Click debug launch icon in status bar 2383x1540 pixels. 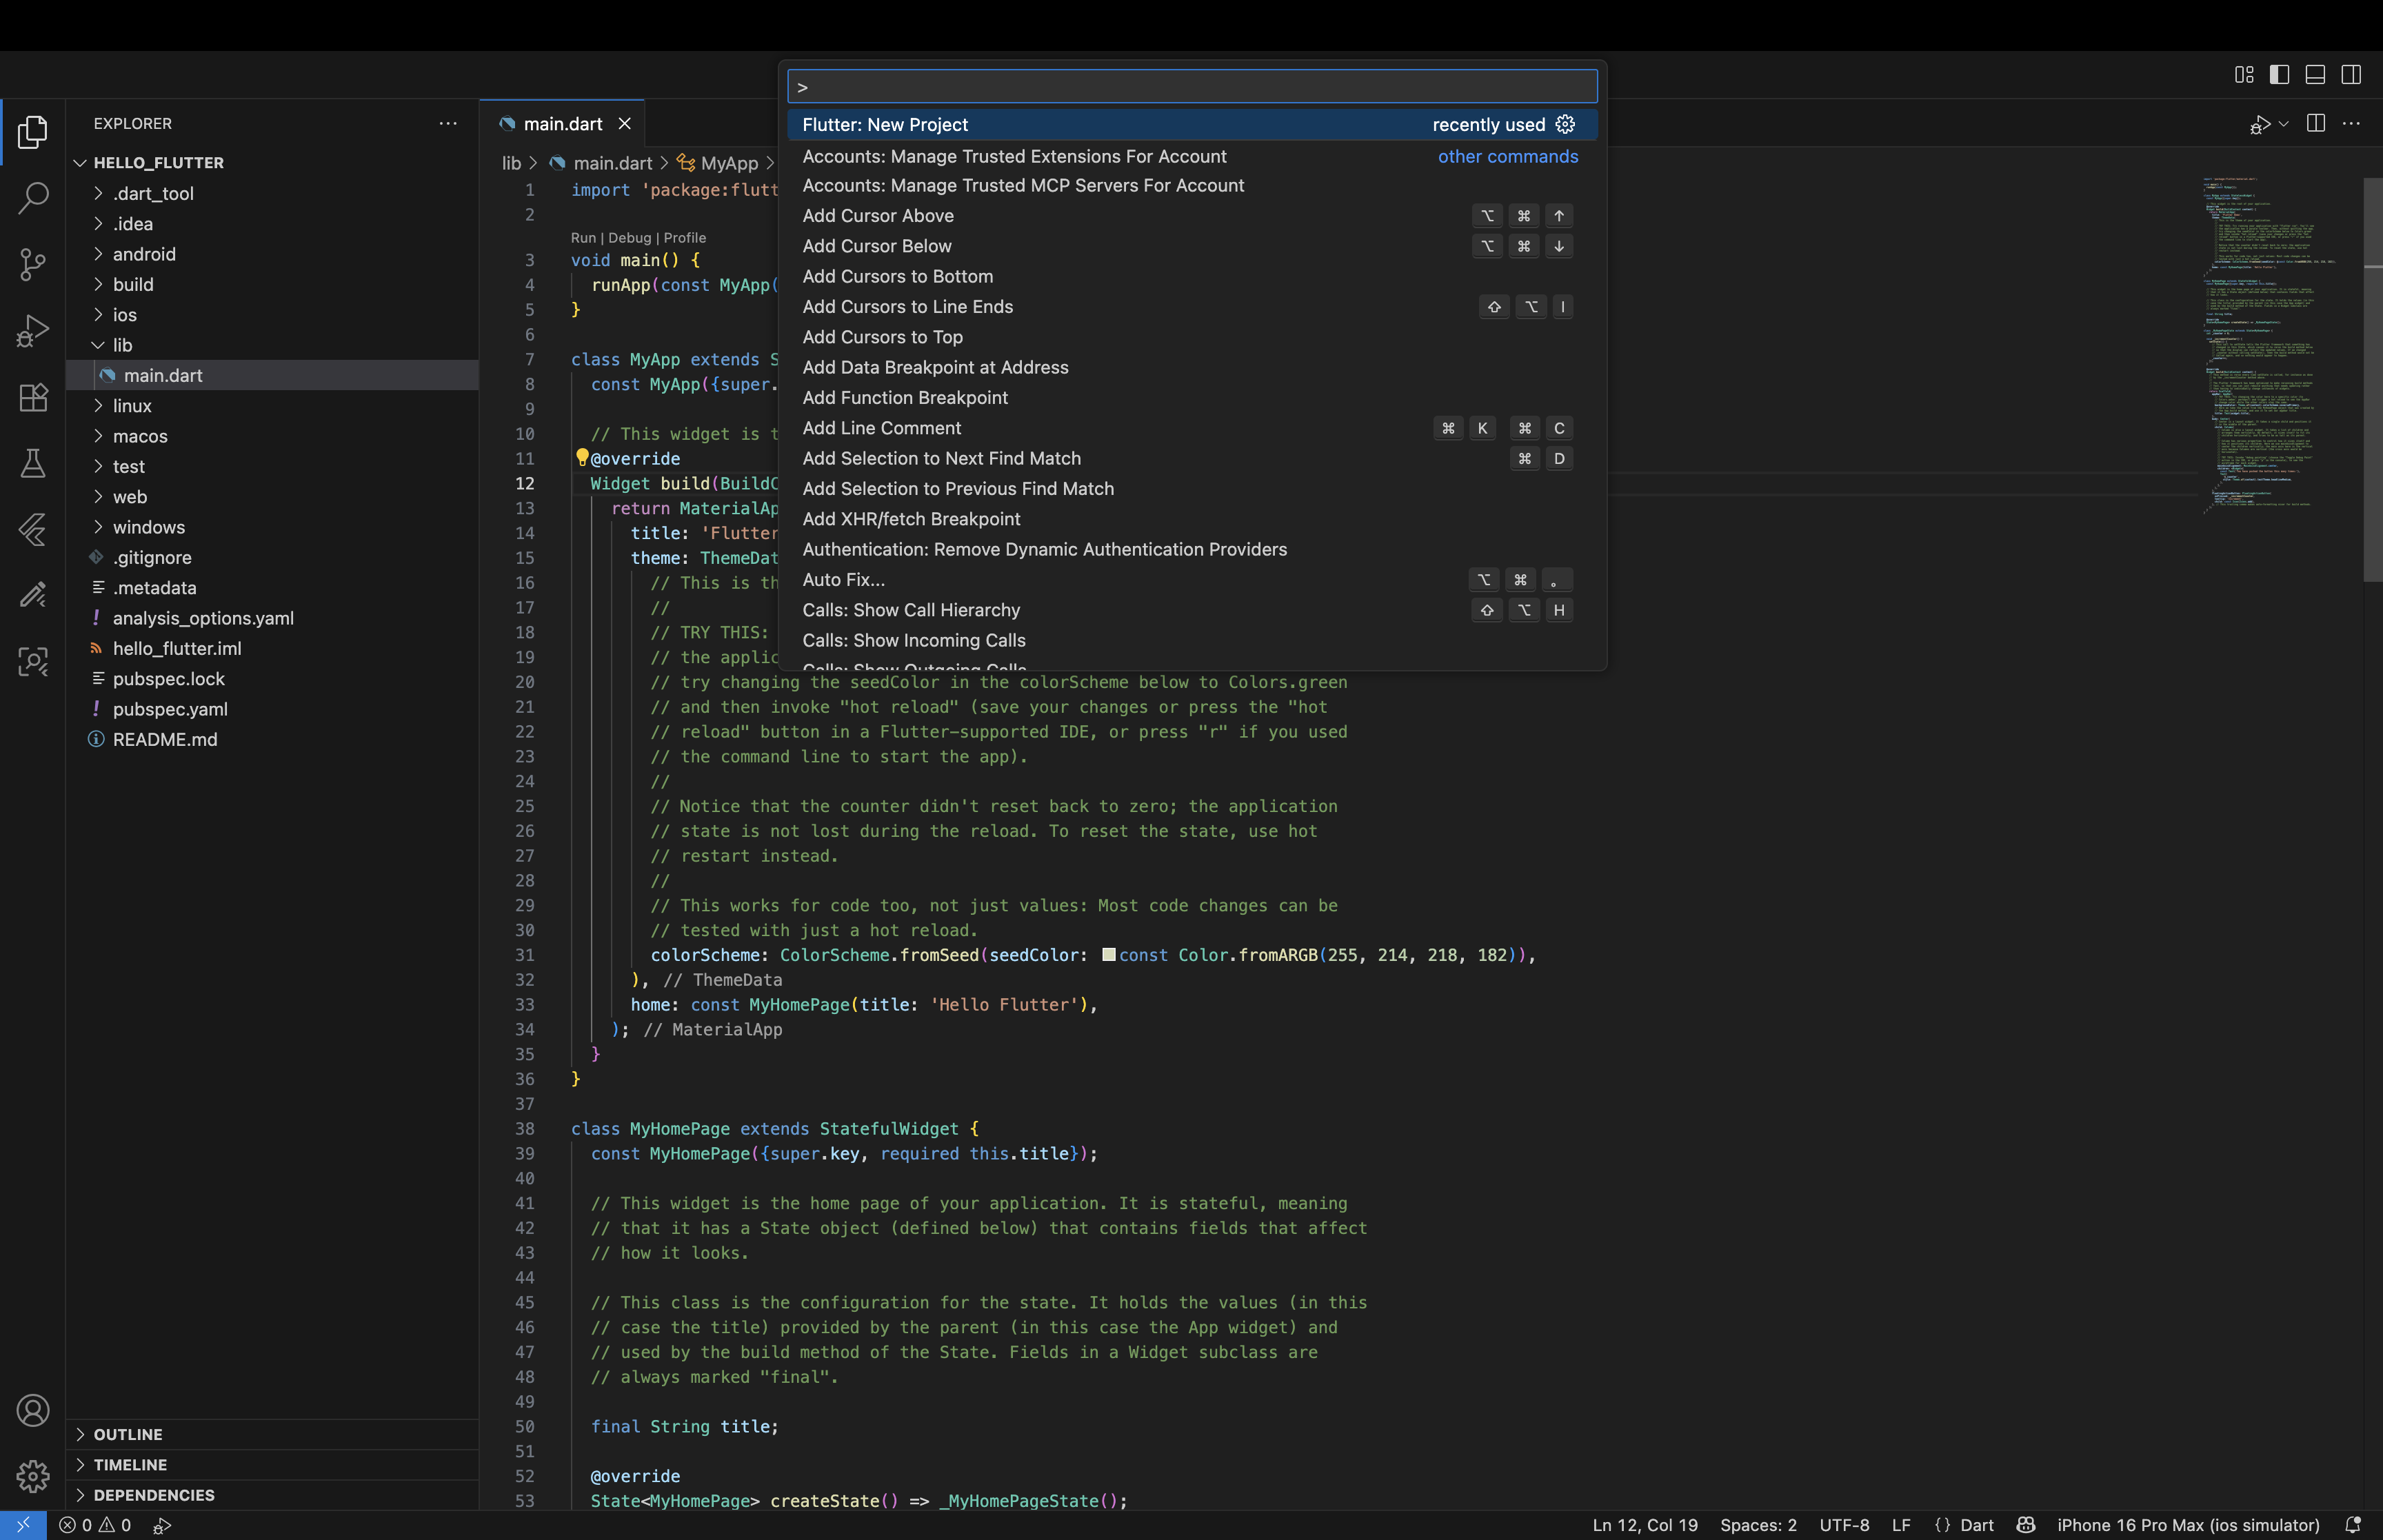(x=162, y=1525)
